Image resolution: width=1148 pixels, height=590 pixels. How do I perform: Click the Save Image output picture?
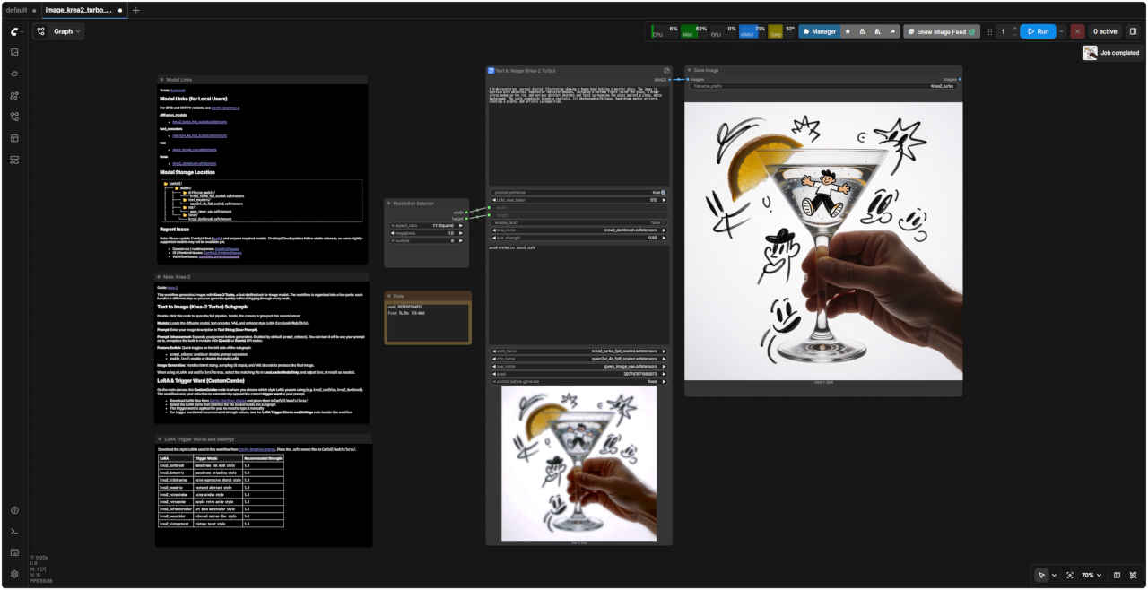(x=823, y=239)
